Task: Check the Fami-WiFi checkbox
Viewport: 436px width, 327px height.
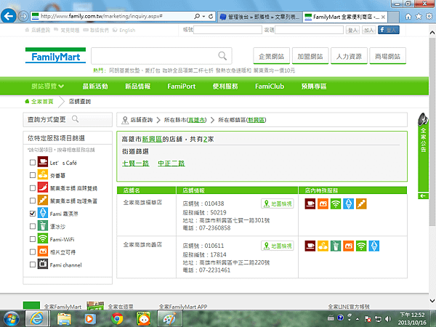Action: pyautogui.click(x=33, y=239)
